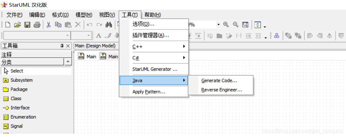Choose StarUML Generator menu entry

pyautogui.click(x=154, y=69)
